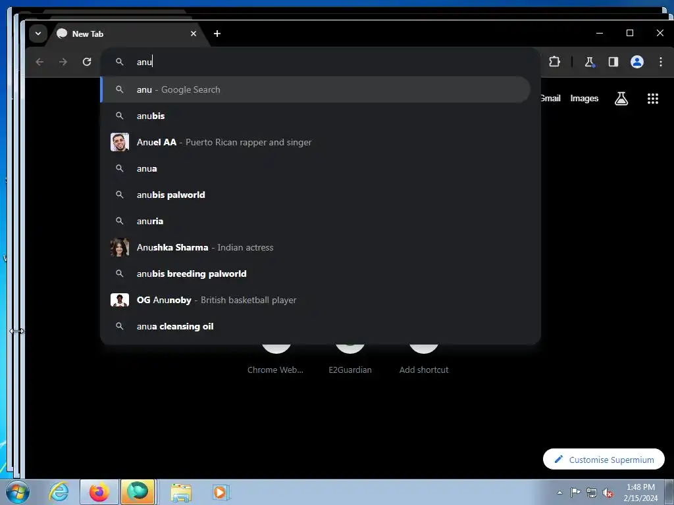Open the Extensions puzzle icon

554,62
